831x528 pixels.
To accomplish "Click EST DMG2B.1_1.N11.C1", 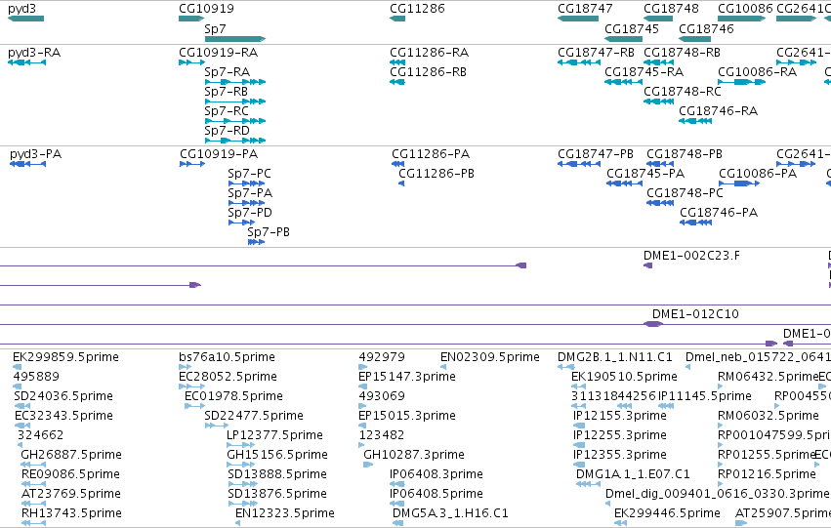I will coord(566,367).
